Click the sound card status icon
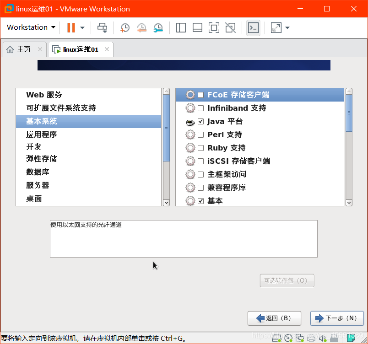368x344 pixels. point(323,338)
